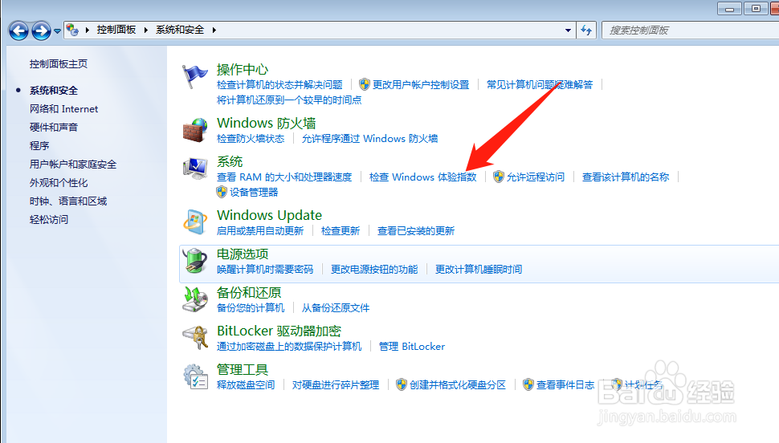
Task: Click 查看 RAM 的大小和处理器速度 link
Action: pos(284,177)
